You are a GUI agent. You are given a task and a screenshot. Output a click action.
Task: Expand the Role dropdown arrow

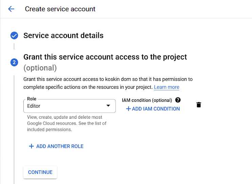click(x=108, y=106)
